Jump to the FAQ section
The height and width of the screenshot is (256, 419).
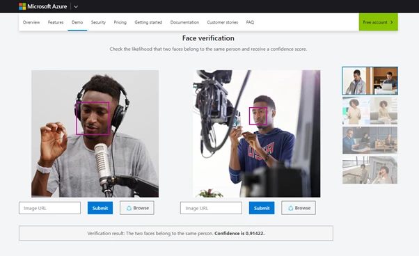[250, 22]
